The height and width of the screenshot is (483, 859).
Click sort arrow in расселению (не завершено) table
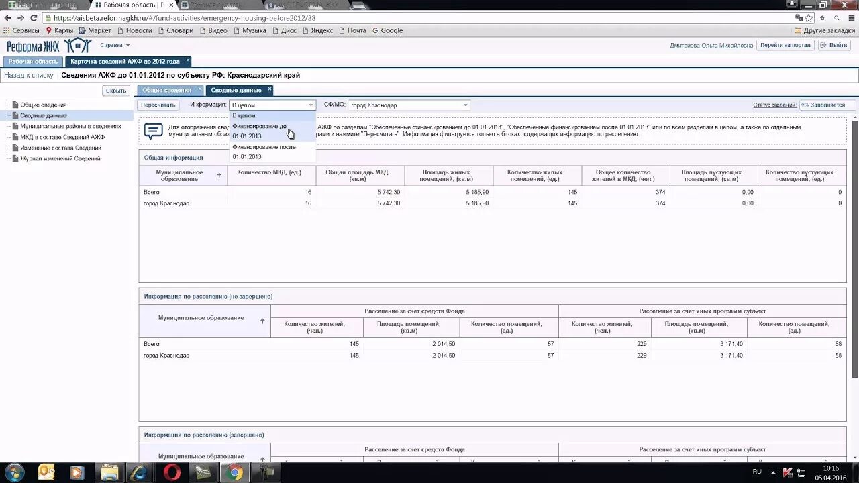pyautogui.click(x=262, y=321)
